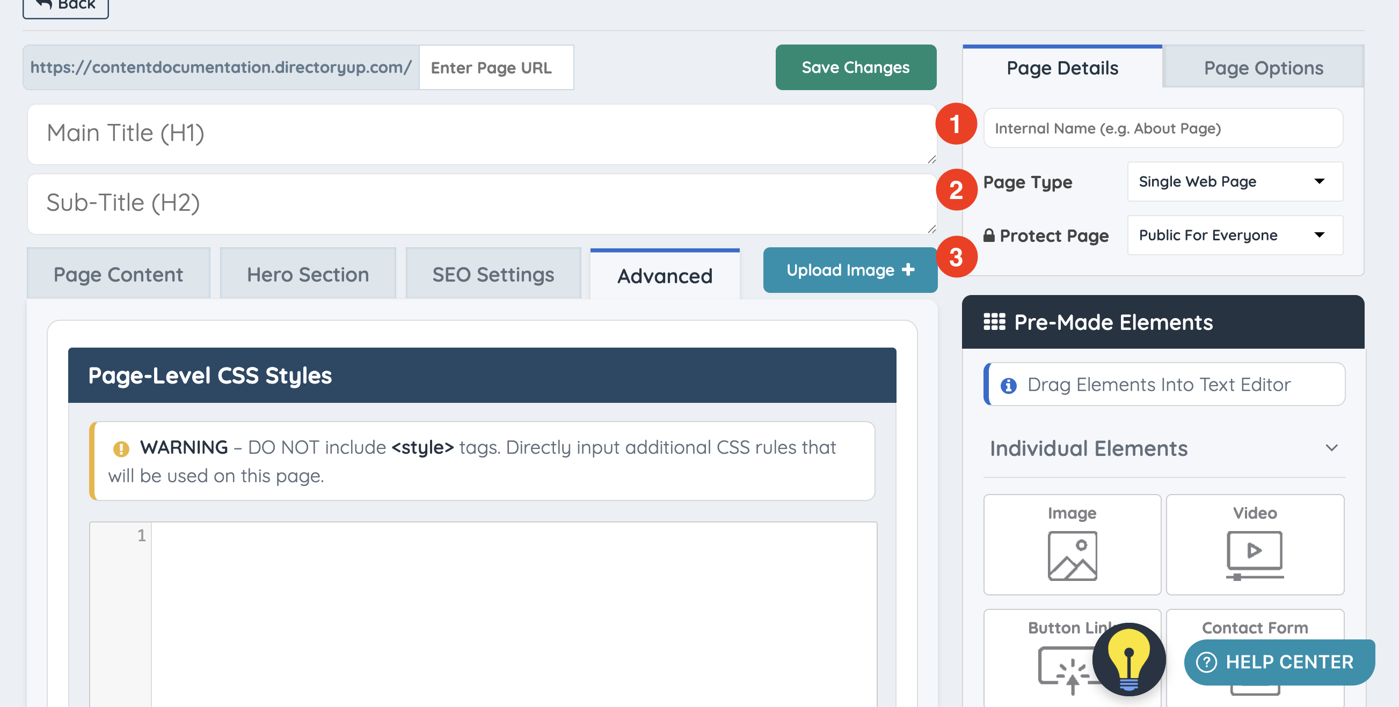
Task: Click into the Main Title (H1) field
Action: (x=481, y=134)
